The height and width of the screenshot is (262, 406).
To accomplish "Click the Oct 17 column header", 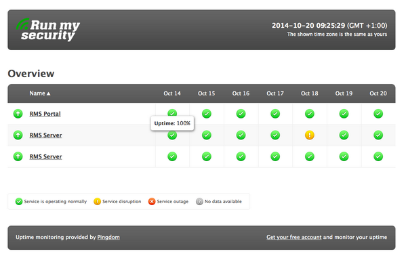I will pos(275,93).
